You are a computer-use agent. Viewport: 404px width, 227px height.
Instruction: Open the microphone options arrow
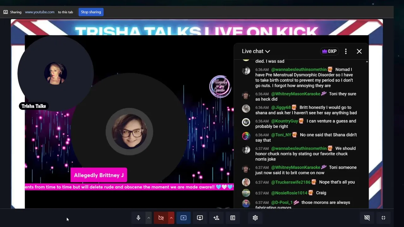148,218
